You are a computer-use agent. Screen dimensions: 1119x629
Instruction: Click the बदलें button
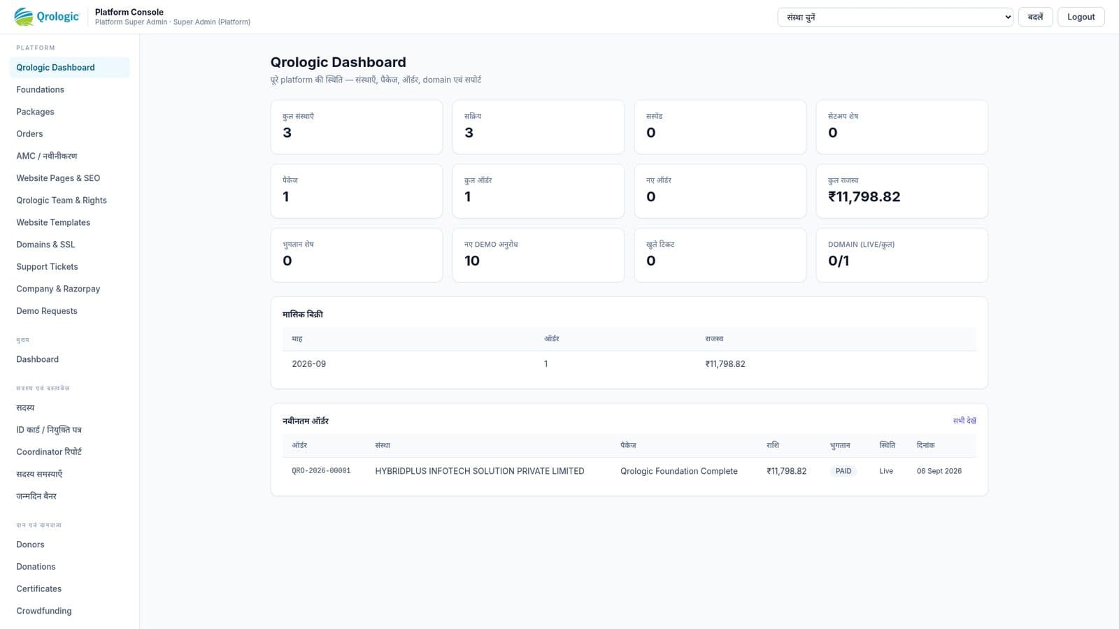click(x=1035, y=17)
